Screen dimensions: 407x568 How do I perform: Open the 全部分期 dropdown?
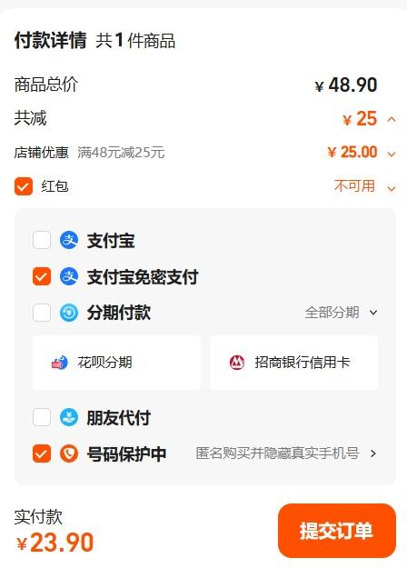pos(341,313)
